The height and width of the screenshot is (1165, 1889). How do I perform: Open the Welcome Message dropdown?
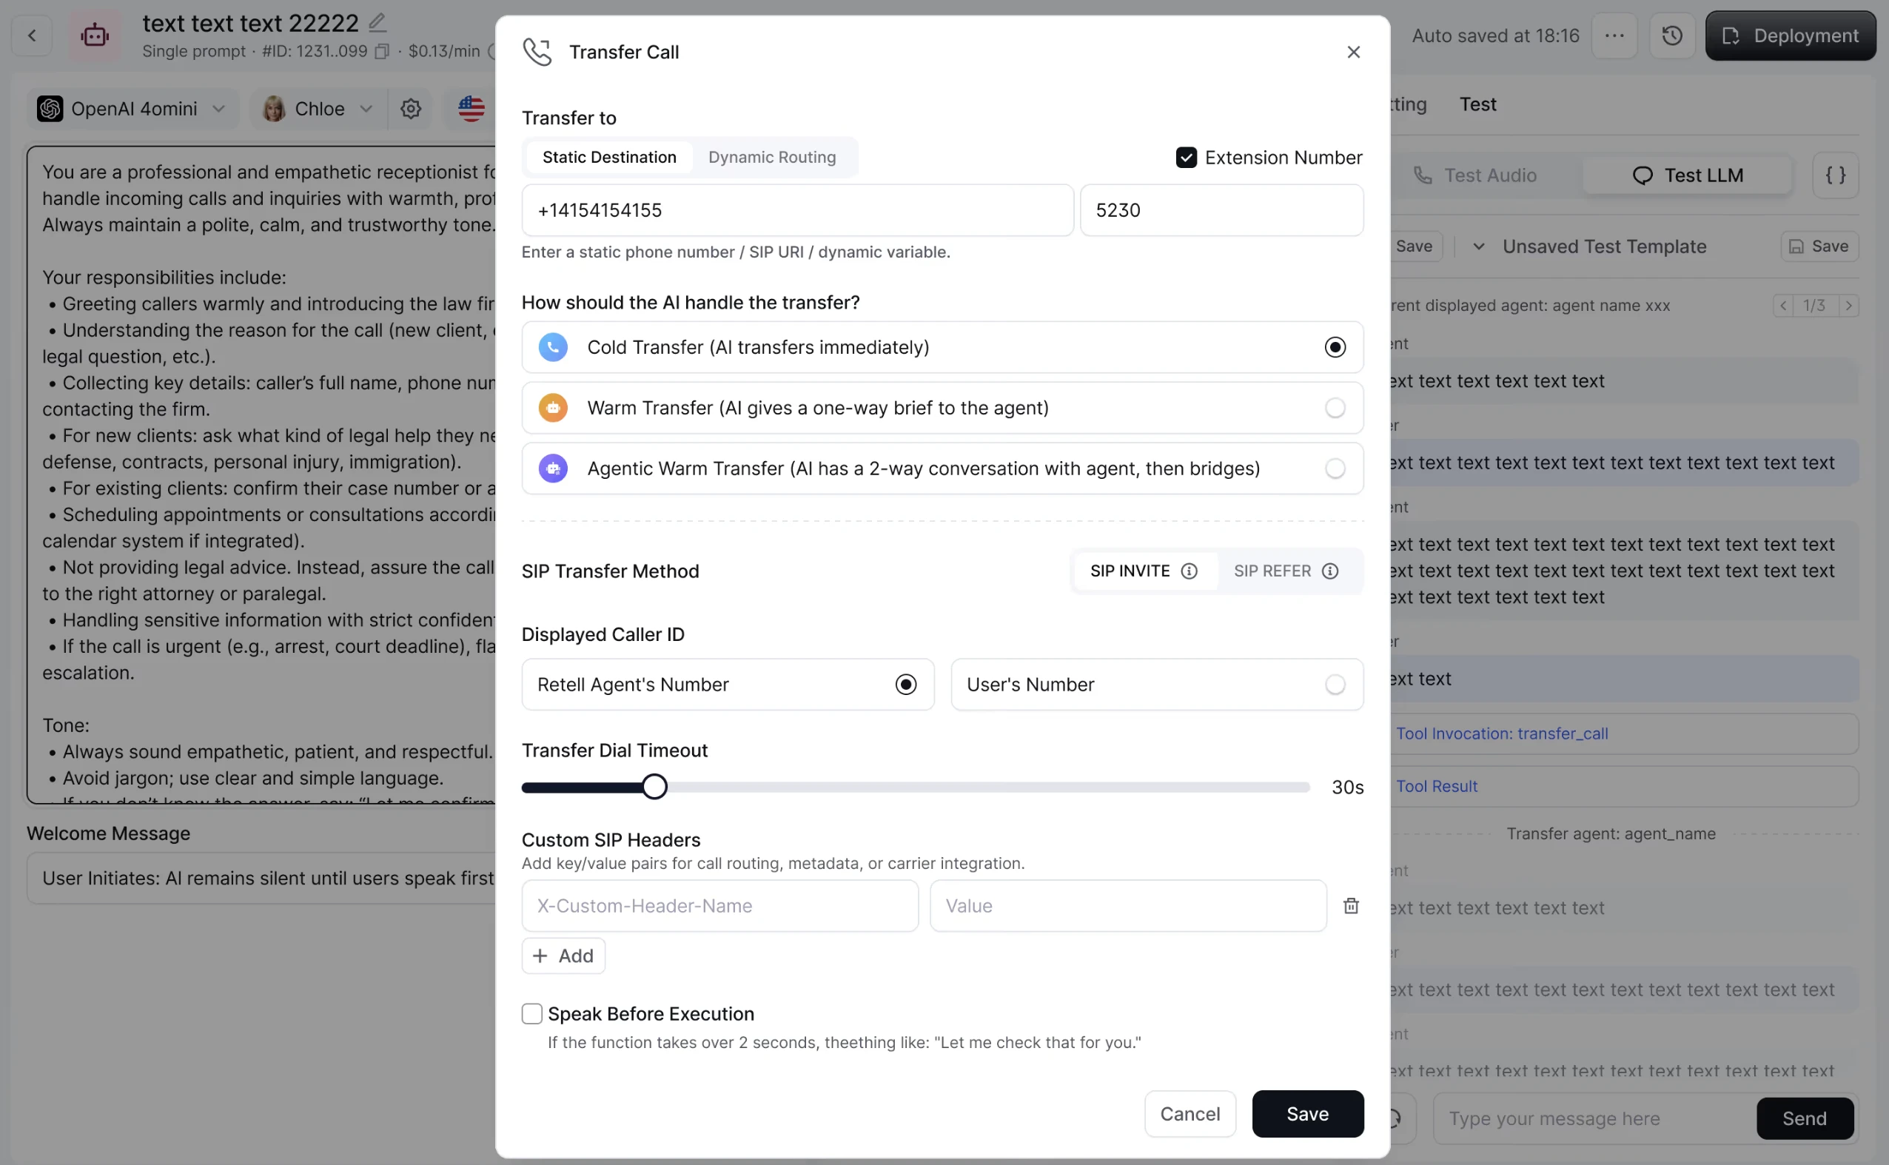point(261,878)
